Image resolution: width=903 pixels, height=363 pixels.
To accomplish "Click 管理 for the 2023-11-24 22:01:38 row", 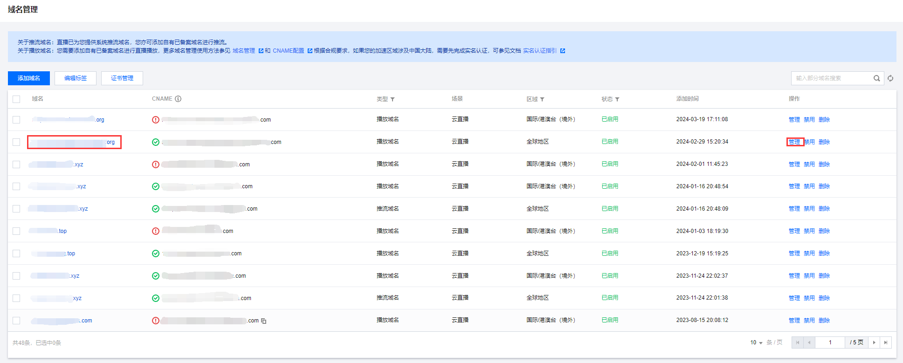I will (x=794, y=298).
